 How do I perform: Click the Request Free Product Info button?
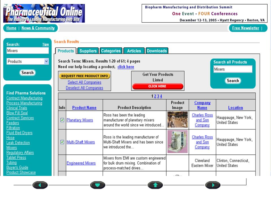pyautogui.click(x=84, y=76)
